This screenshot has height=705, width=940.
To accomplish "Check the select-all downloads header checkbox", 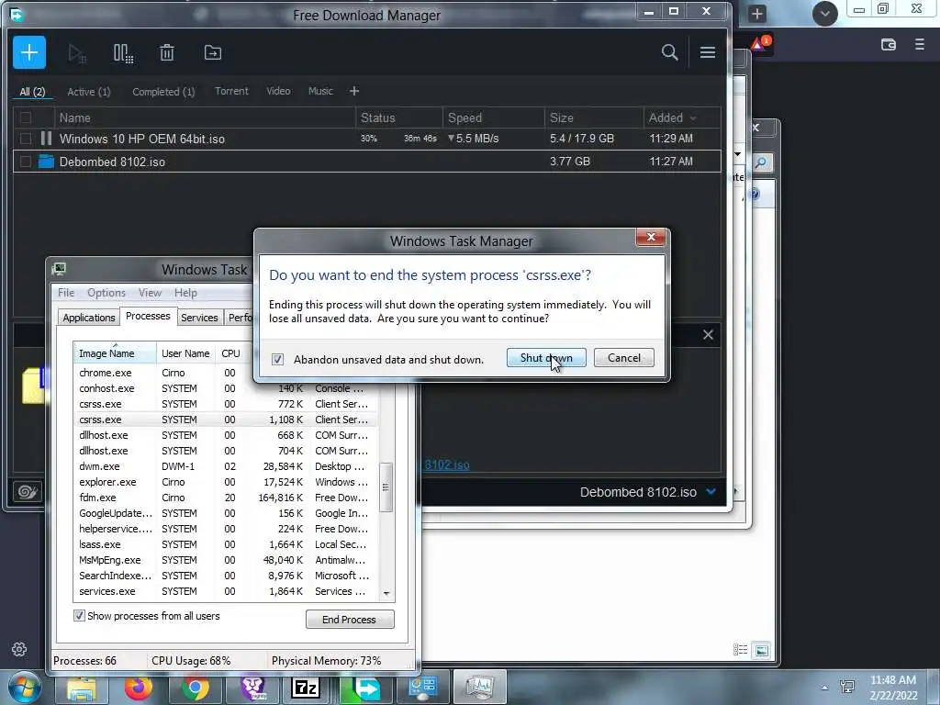I will (x=26, y=117).
